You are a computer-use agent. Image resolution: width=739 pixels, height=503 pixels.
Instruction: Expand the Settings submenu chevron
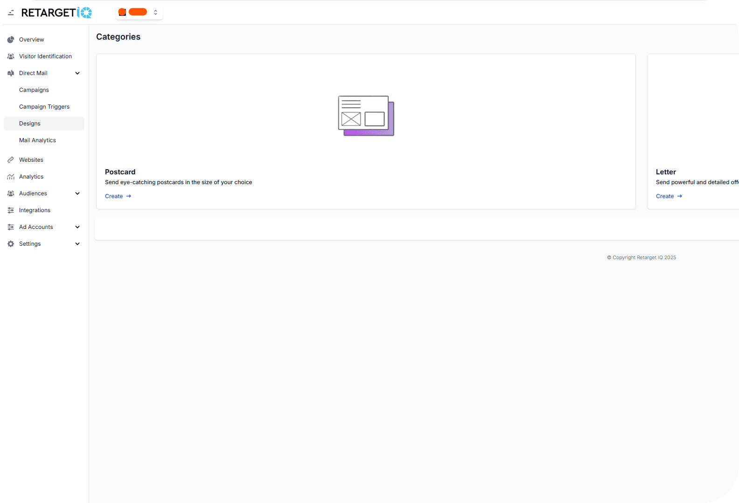coord(77,244)
